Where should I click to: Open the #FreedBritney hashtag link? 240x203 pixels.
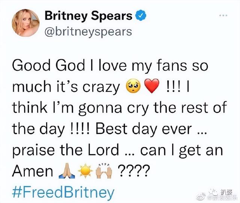click(x=63, y=192)
